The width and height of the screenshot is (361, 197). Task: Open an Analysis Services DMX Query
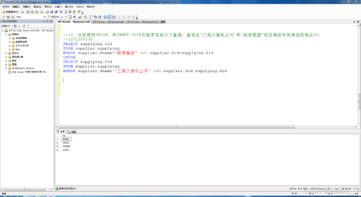[32, 12]
